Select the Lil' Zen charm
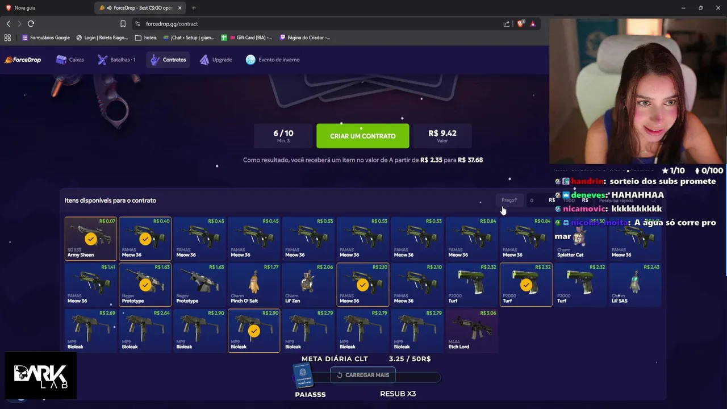This screenshot has width=727, height=409. [x=308, y=284]
